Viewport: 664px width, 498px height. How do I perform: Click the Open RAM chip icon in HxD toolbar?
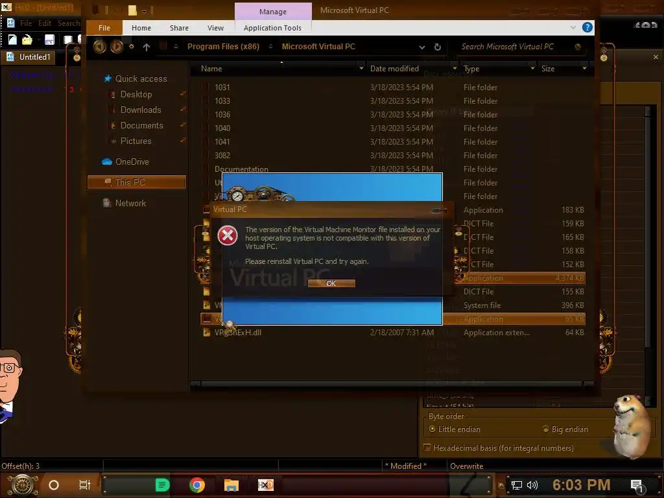point(67,40)
